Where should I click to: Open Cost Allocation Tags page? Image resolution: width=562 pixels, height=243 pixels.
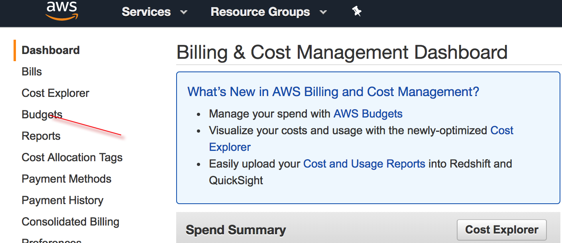72,158
